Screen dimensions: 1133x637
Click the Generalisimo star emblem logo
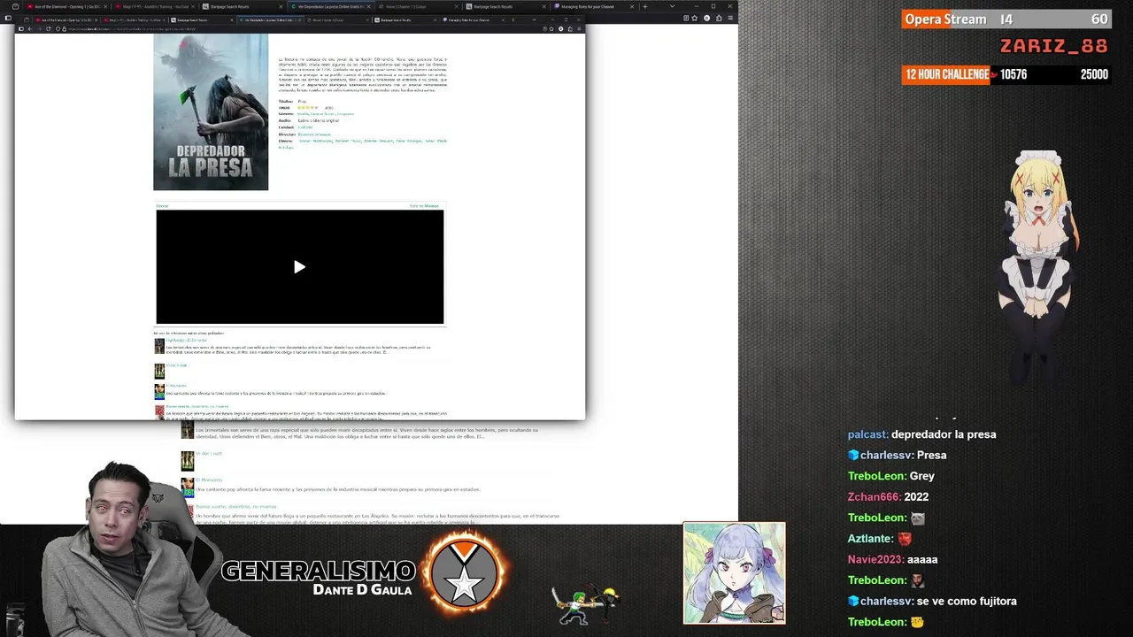pyautogui.click(x=465, y=576)
